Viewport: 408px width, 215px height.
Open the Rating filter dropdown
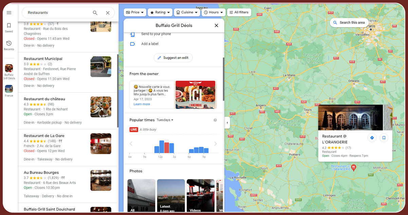point(161,12)
